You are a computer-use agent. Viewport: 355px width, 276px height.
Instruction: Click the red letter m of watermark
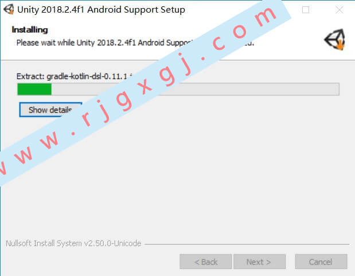coord(264,17)
